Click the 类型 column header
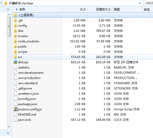The height and width of the screenshot is (138, 153). tap(117, 9)
